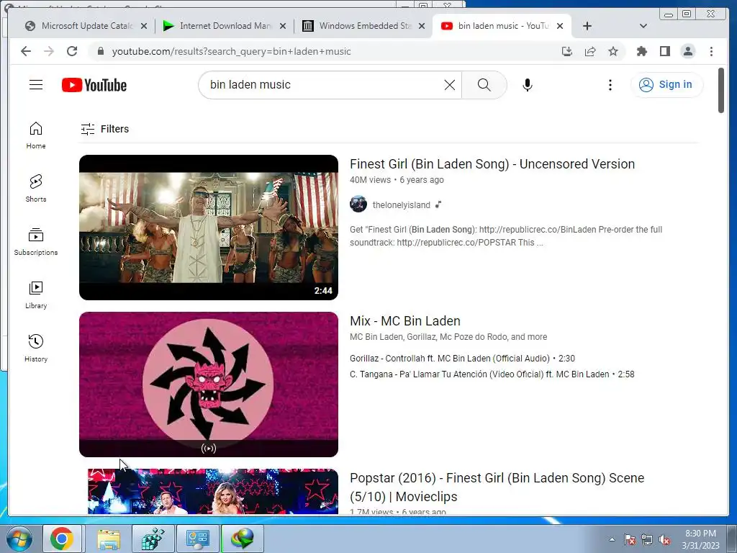737x553 pixels.
Task: Open the Filters options
Action: [104, 129]
